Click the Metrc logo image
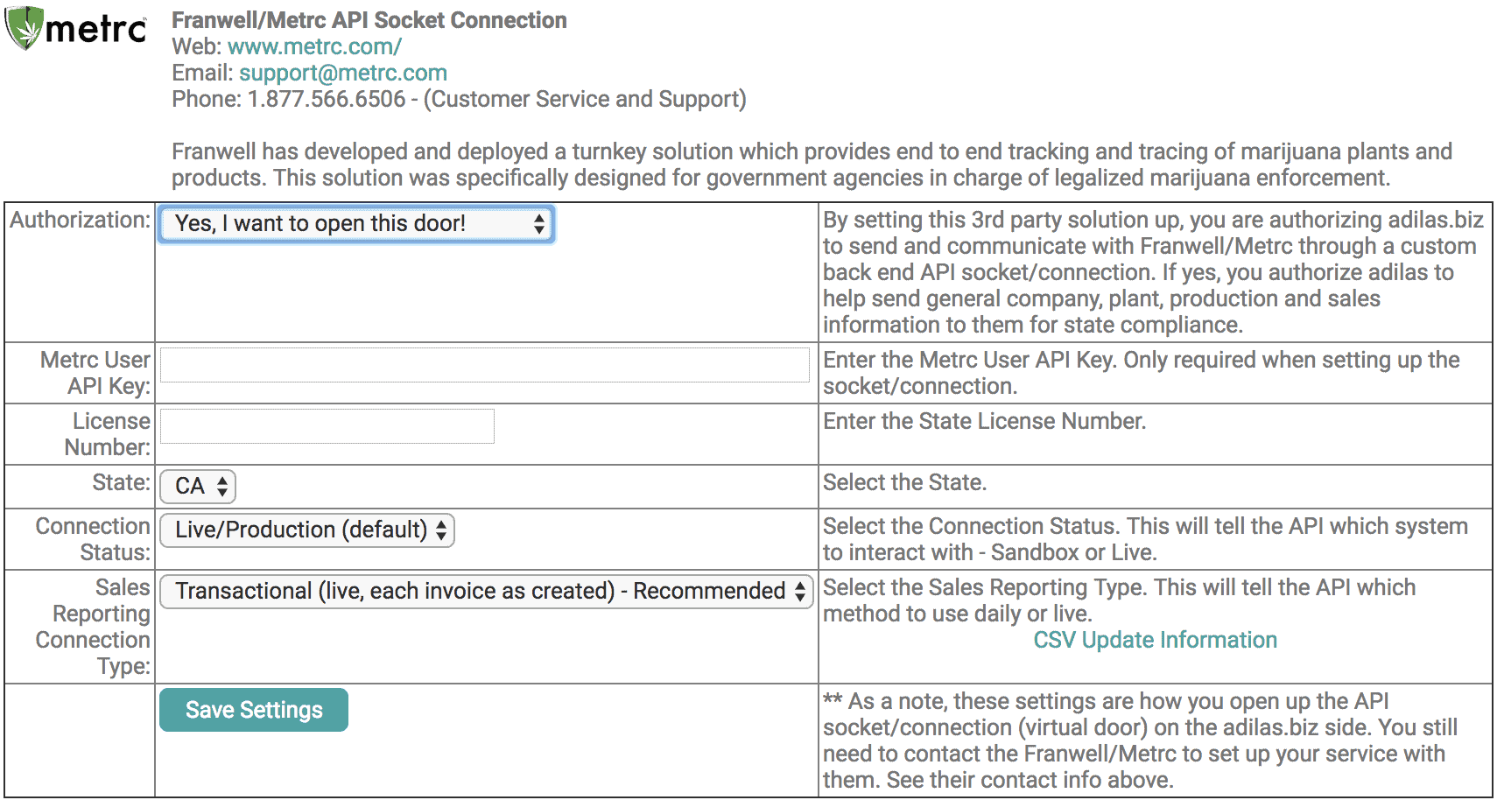1497x800 pixels. click(x=76, y=28)
